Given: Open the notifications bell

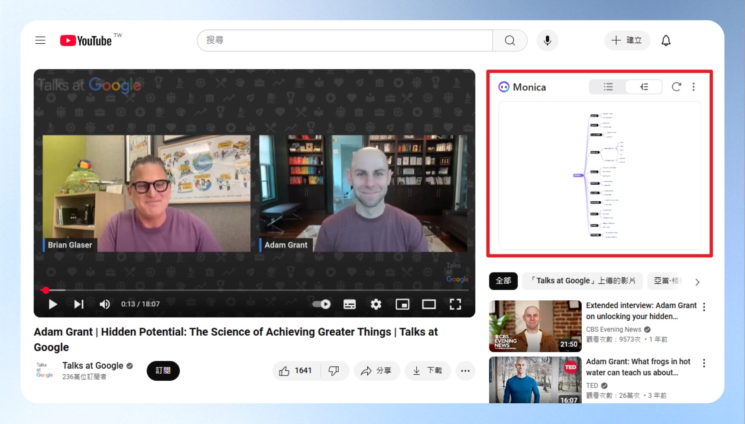Looking at the screenshot, I should (x=666, y=40).
